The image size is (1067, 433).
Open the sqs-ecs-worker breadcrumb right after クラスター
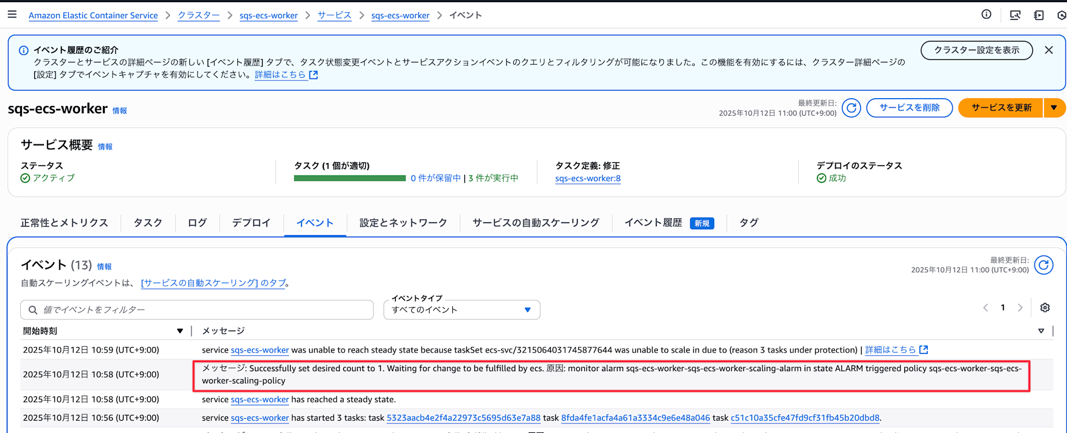tap(268, 15)
